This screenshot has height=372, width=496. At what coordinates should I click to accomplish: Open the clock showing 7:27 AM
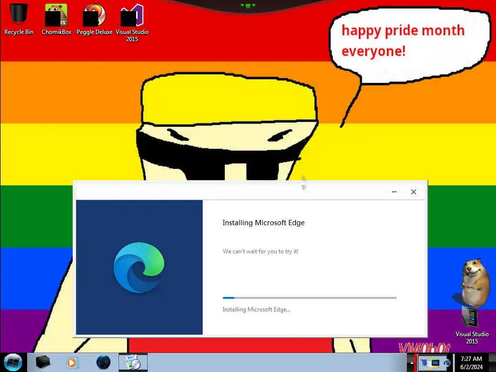[471, 363]
